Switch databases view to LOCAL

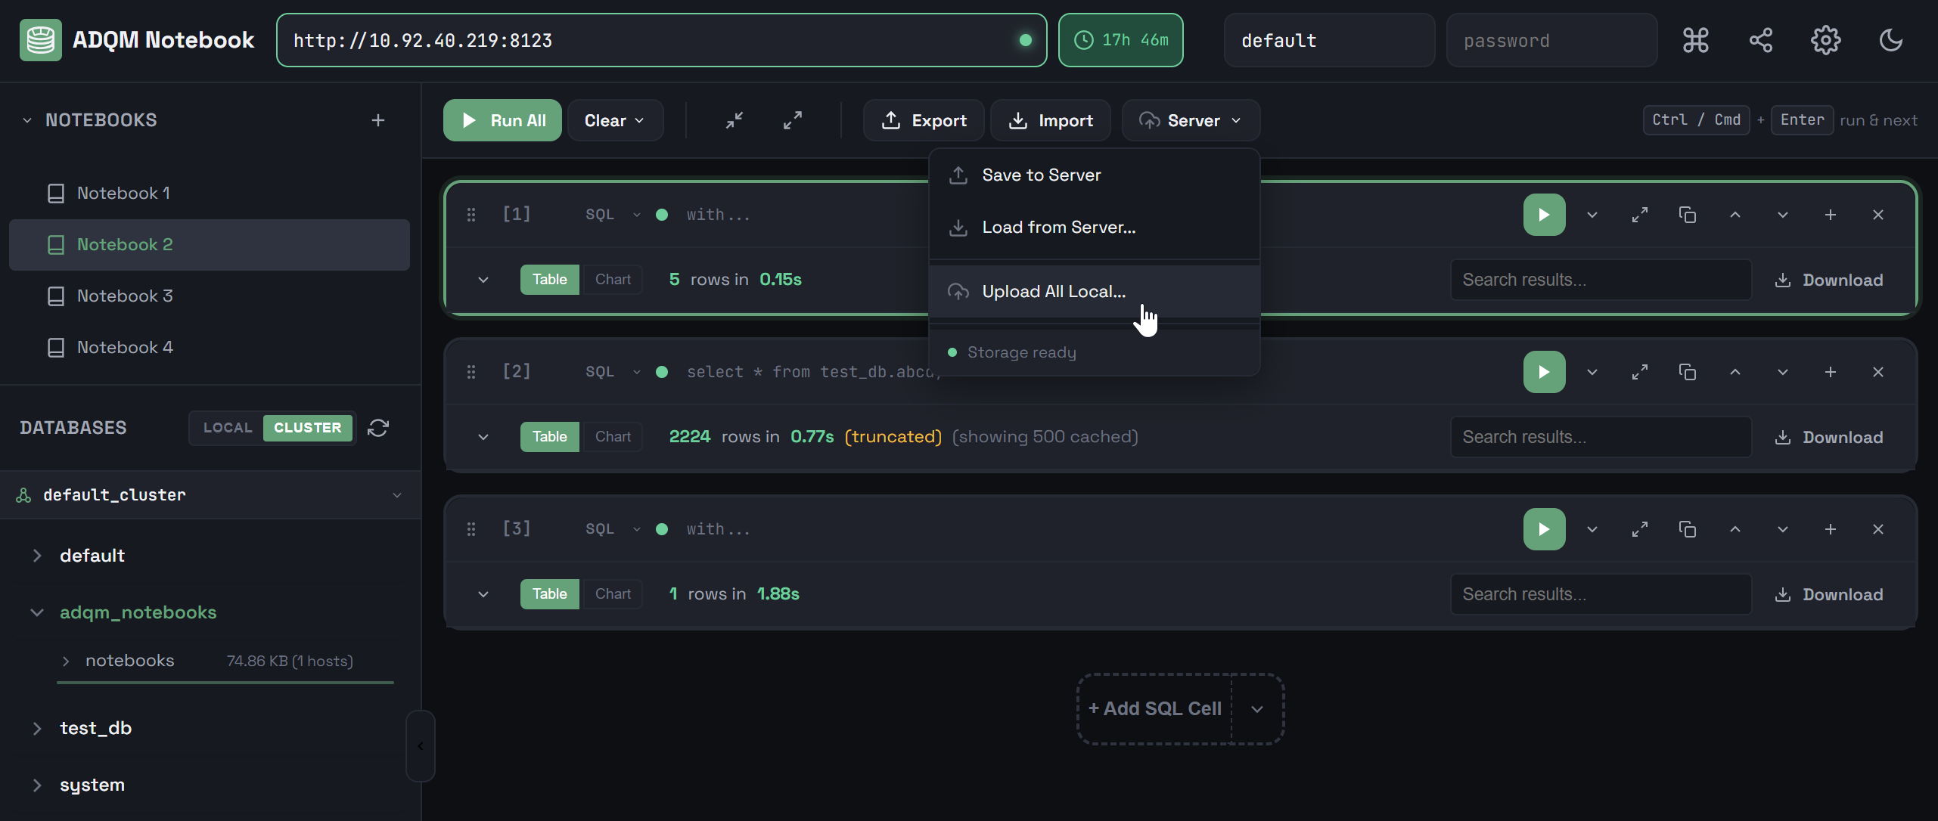227,428
